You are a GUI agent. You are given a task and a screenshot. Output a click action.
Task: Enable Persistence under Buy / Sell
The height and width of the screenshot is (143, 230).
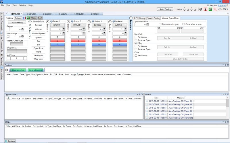point(136,37)
